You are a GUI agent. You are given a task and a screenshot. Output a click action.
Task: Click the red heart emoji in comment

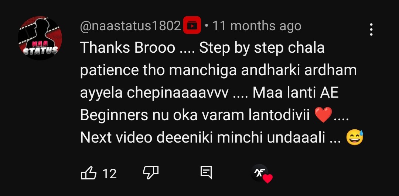(x=323, y=115)
